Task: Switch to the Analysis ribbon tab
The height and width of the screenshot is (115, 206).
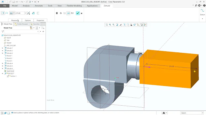Action: coord(26,6)
